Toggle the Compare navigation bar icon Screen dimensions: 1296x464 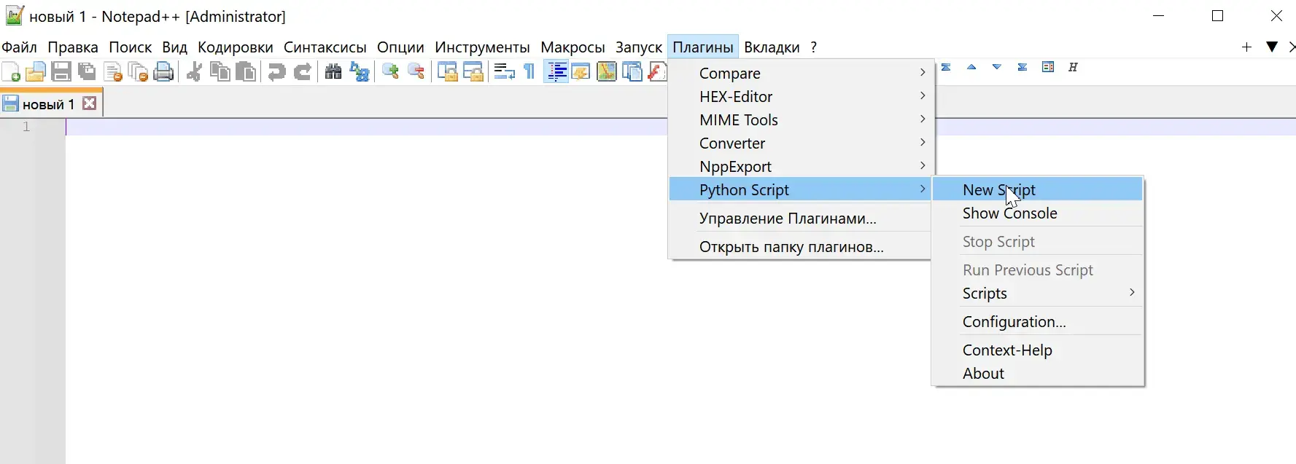coord(1048,67)
